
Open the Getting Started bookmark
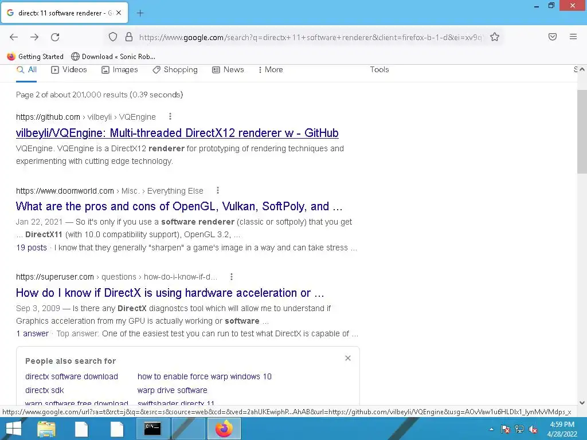[35, 57]
